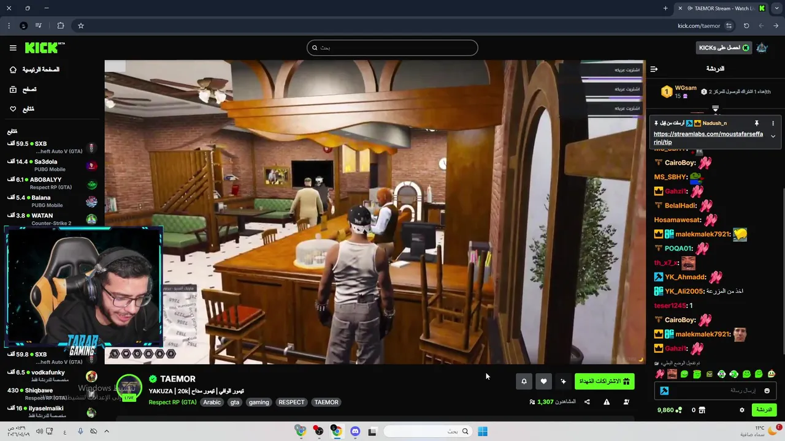Select the Arabic tag
785x441 pixels.
tap(212, 402)
